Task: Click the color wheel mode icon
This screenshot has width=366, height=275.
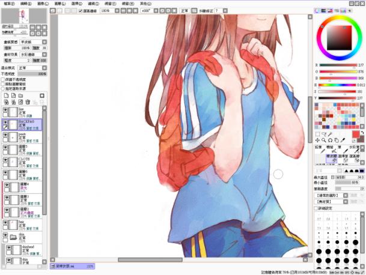Action: [x=317, y=10]
